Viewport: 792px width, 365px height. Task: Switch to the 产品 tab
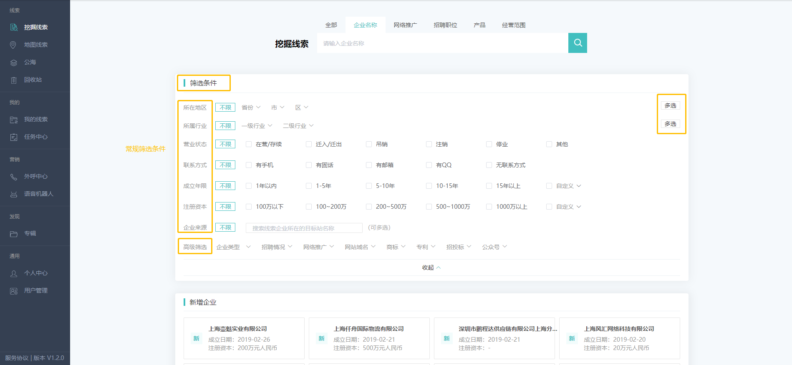point(480,25)
